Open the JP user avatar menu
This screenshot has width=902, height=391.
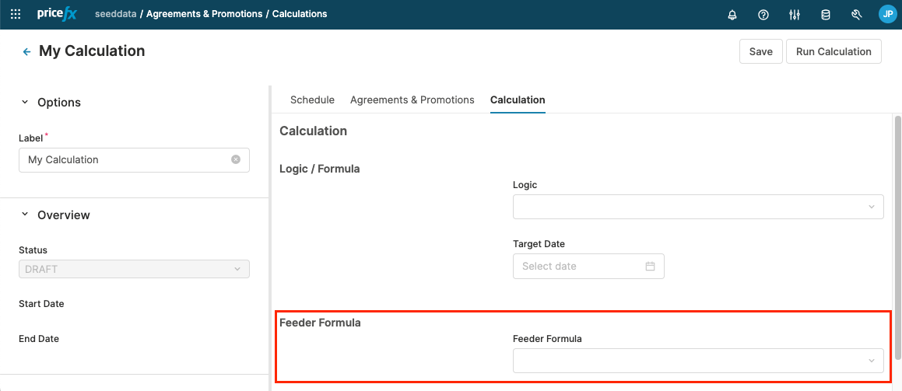pyautogui.click(x=887, y=14)
